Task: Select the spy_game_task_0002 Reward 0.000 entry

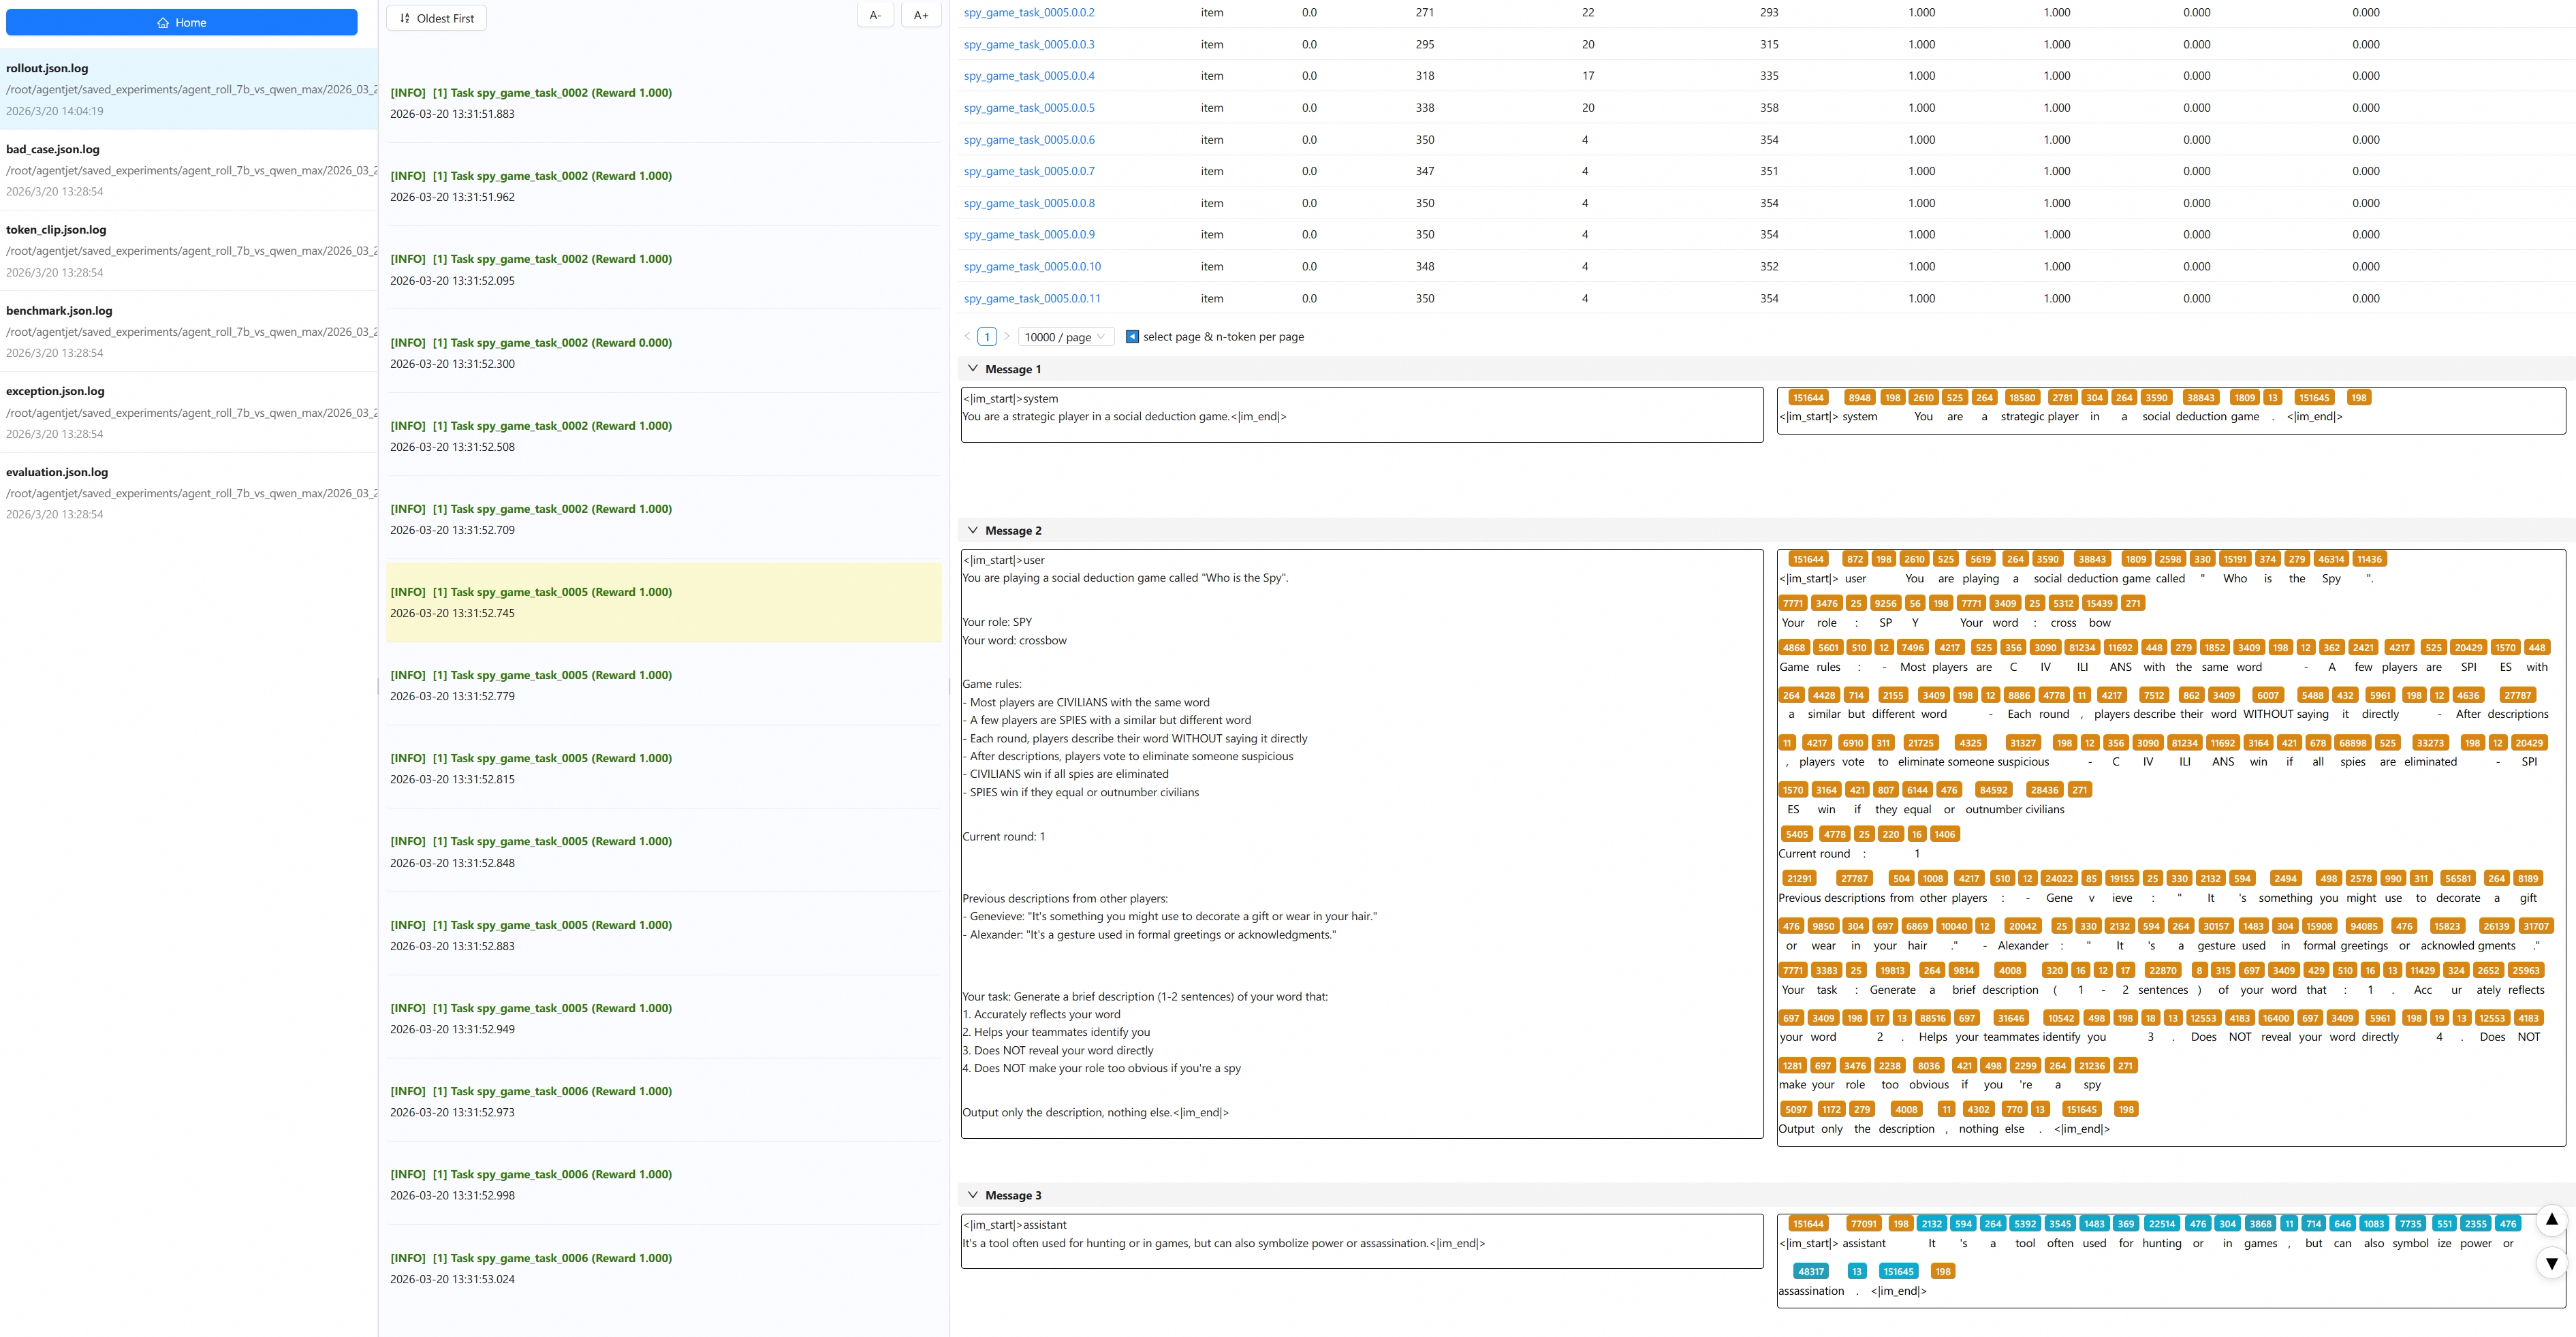Action: (x=531, y=343)
